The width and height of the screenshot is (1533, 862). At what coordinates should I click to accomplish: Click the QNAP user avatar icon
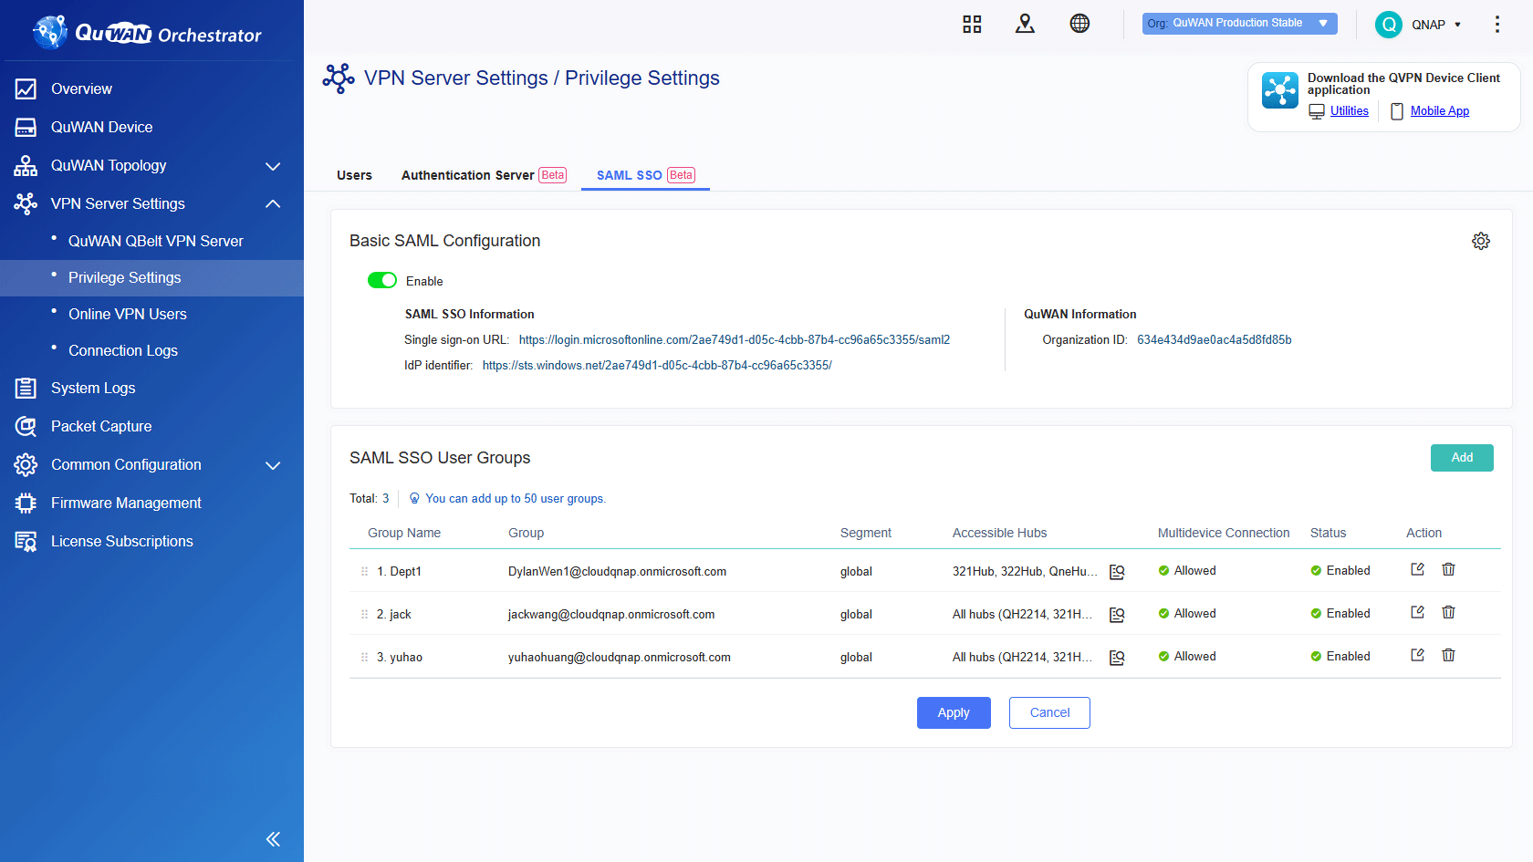click(x=1389, y=25)
